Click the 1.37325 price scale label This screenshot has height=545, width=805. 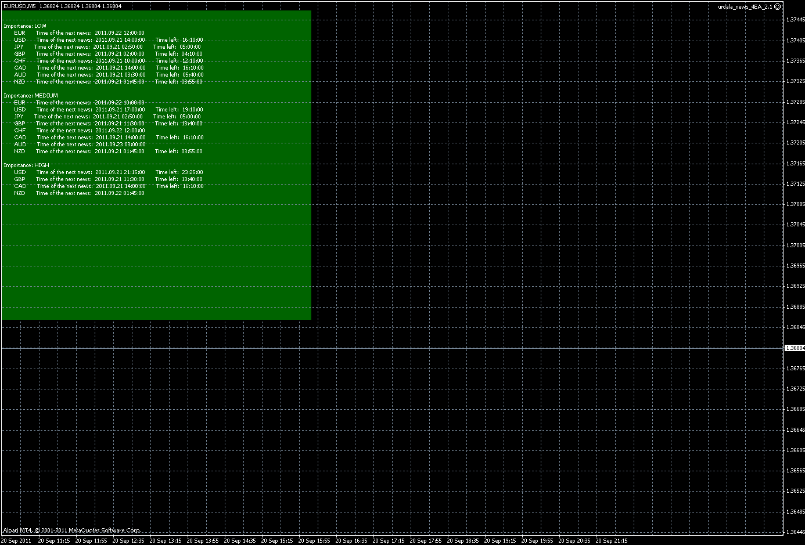pos(795,81)
